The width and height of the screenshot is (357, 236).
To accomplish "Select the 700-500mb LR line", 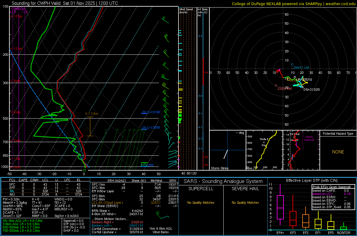I will click(x=21, y=231).
